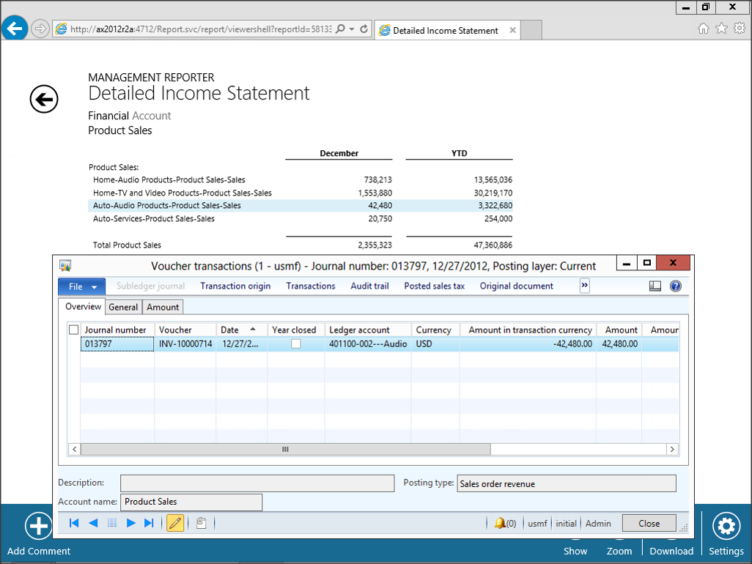Check the select-all box in grid header
The width and height of the screenshot is (752, 564).
[x=73, y=330]
